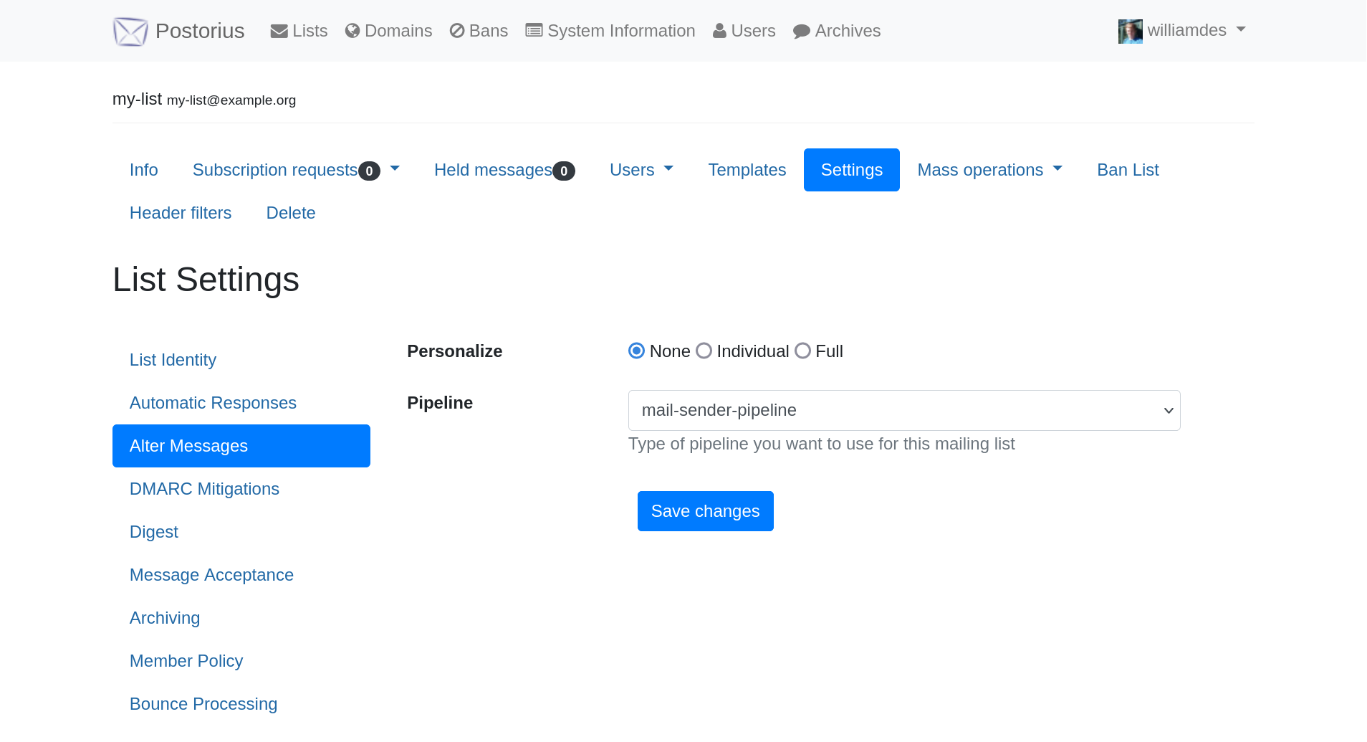Click the Archives speech bubble icon
This screenshot has width=1367, height=742.
[802, 32]
